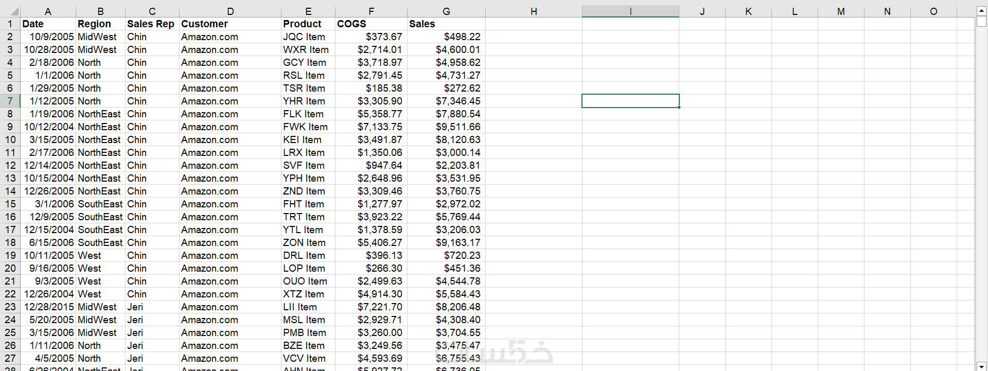Click the MidWest region cell in row 2
Viewport: 988px width, 371px height.
click(100, 37)
